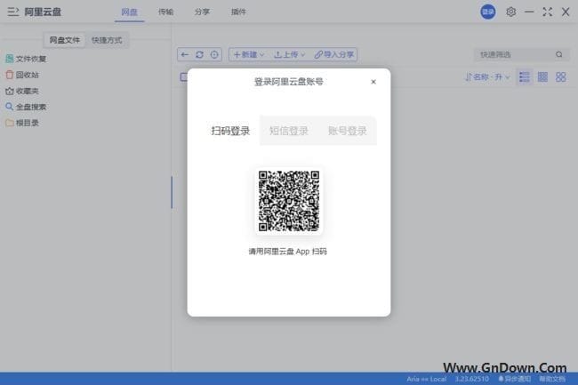Open 根目录 root folder
The image size is (578, 385).
coord(22,123)
